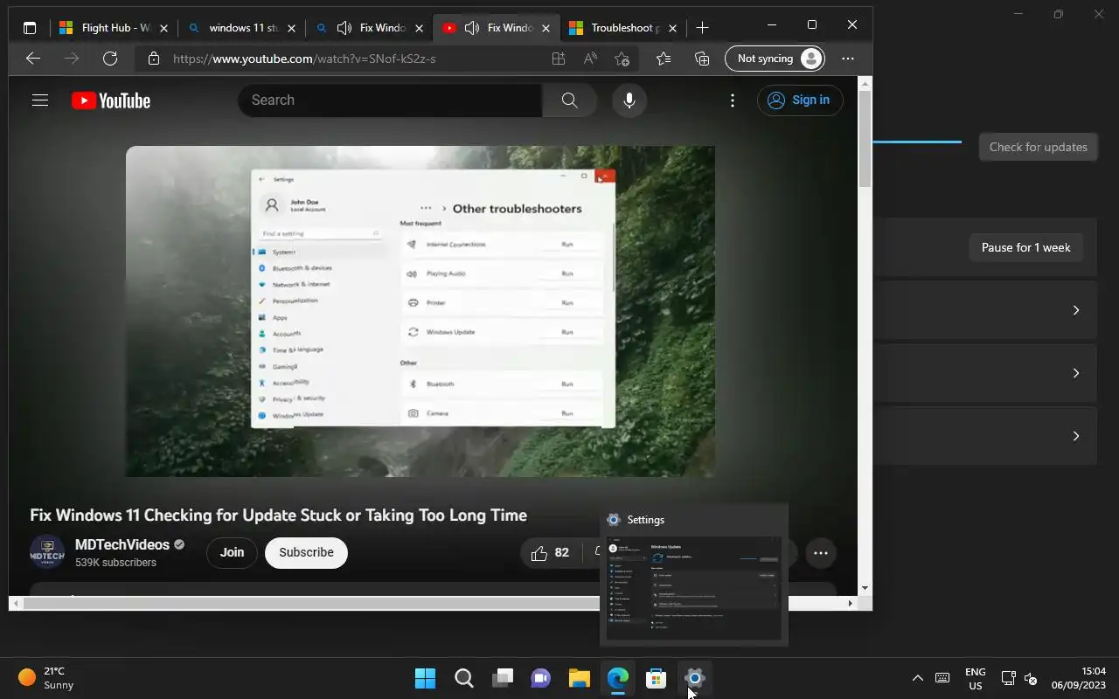The image size is (1119, 699).
Task: Open Edge Collections icon
Action: click(702, 59)
